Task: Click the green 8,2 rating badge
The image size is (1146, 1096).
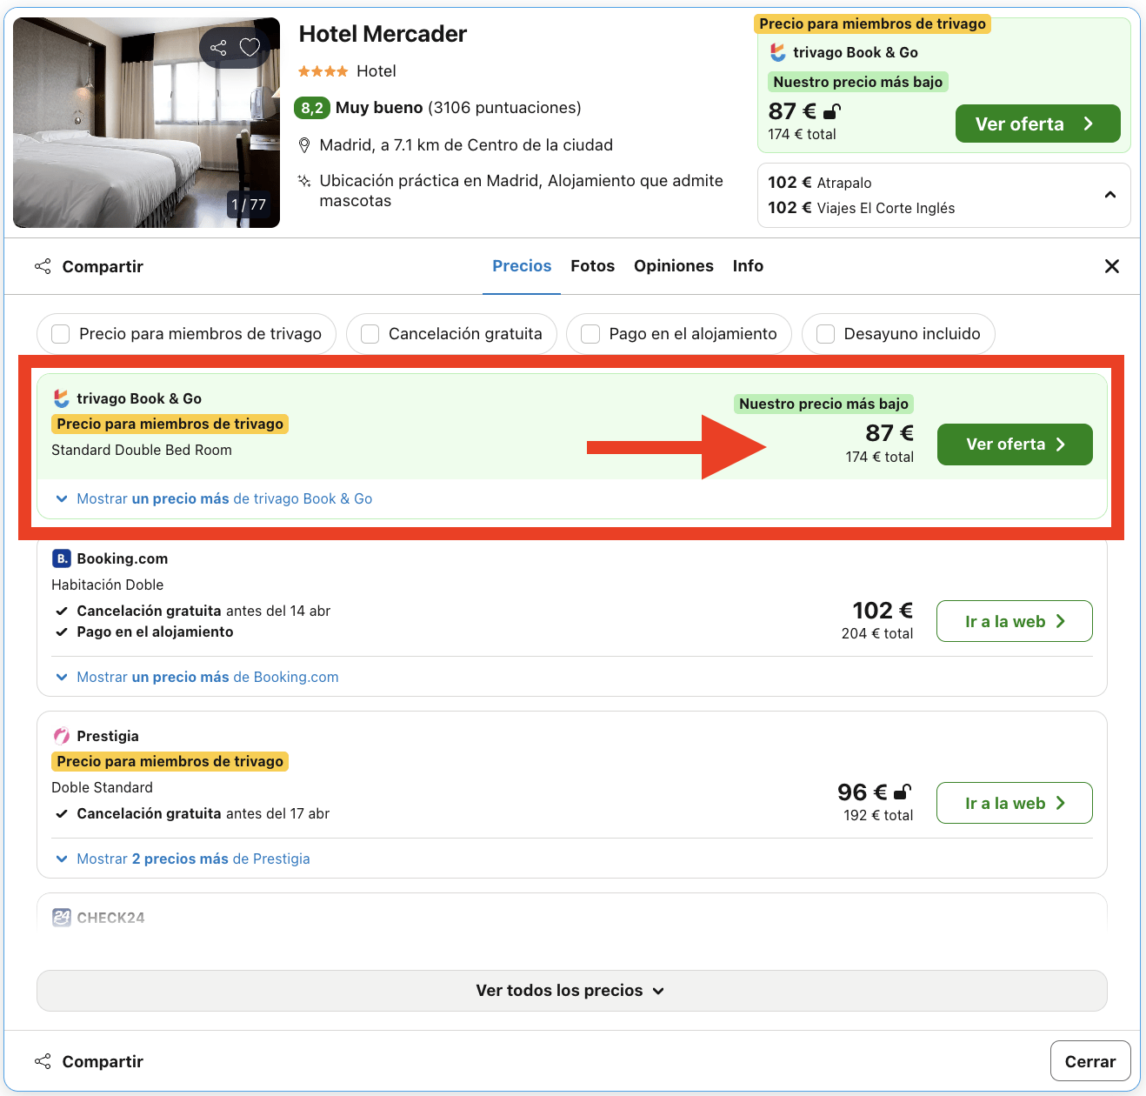Action: 312,108
